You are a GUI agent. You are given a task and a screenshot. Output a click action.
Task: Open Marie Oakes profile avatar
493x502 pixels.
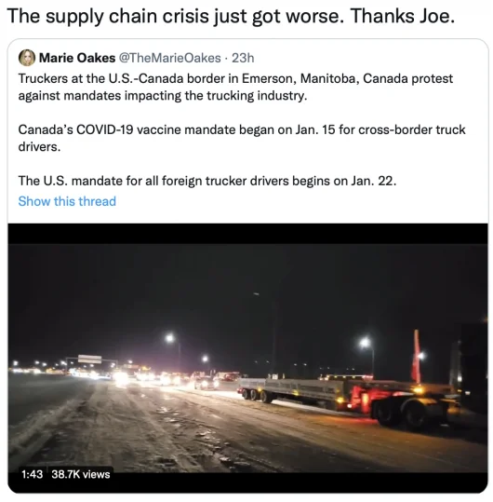click(27, 58)
